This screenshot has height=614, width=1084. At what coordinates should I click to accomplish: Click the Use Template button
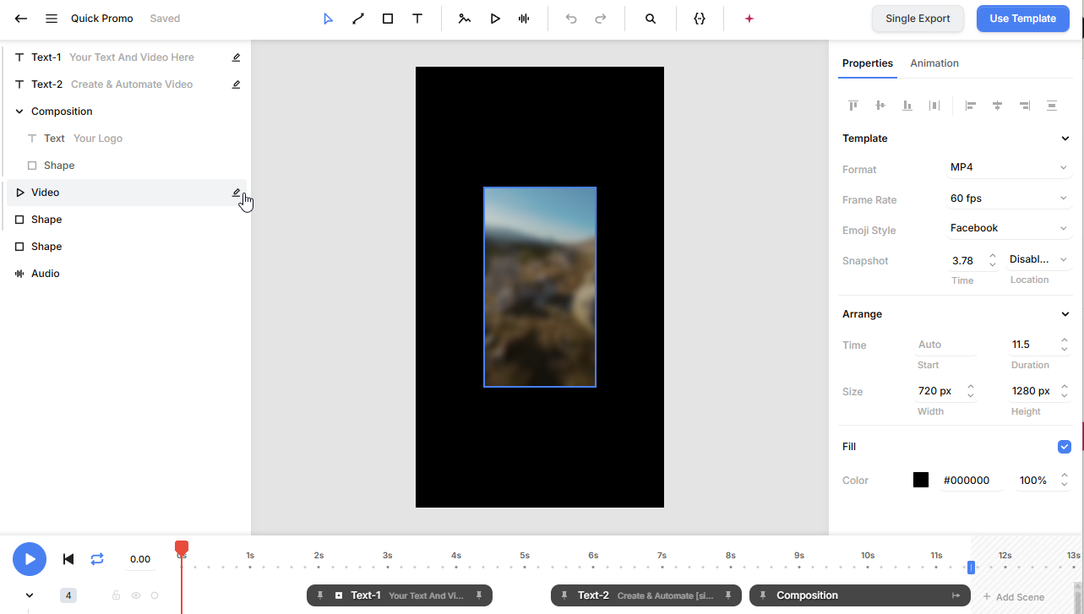[1022, 19]
